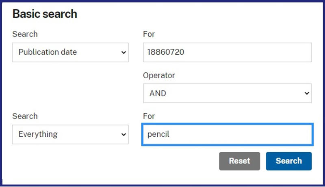This screenshot has height=187, width=325.
Task: Click the For label above pencil field
Action: (149, 116)
